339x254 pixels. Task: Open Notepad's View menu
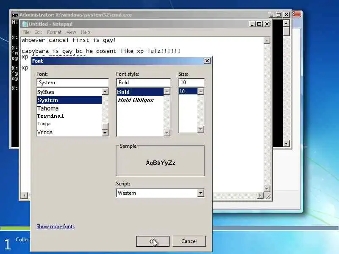point(71,32)
